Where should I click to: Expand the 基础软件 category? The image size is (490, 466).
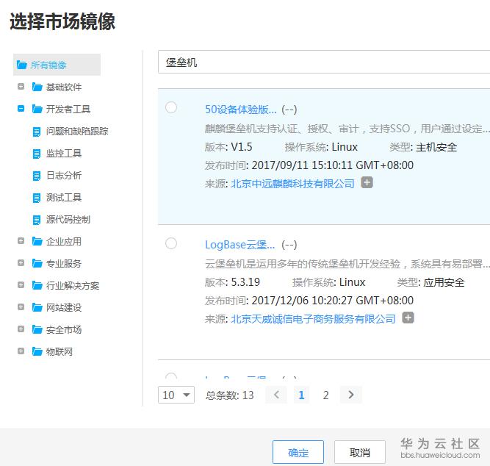[x=21, y=86]
